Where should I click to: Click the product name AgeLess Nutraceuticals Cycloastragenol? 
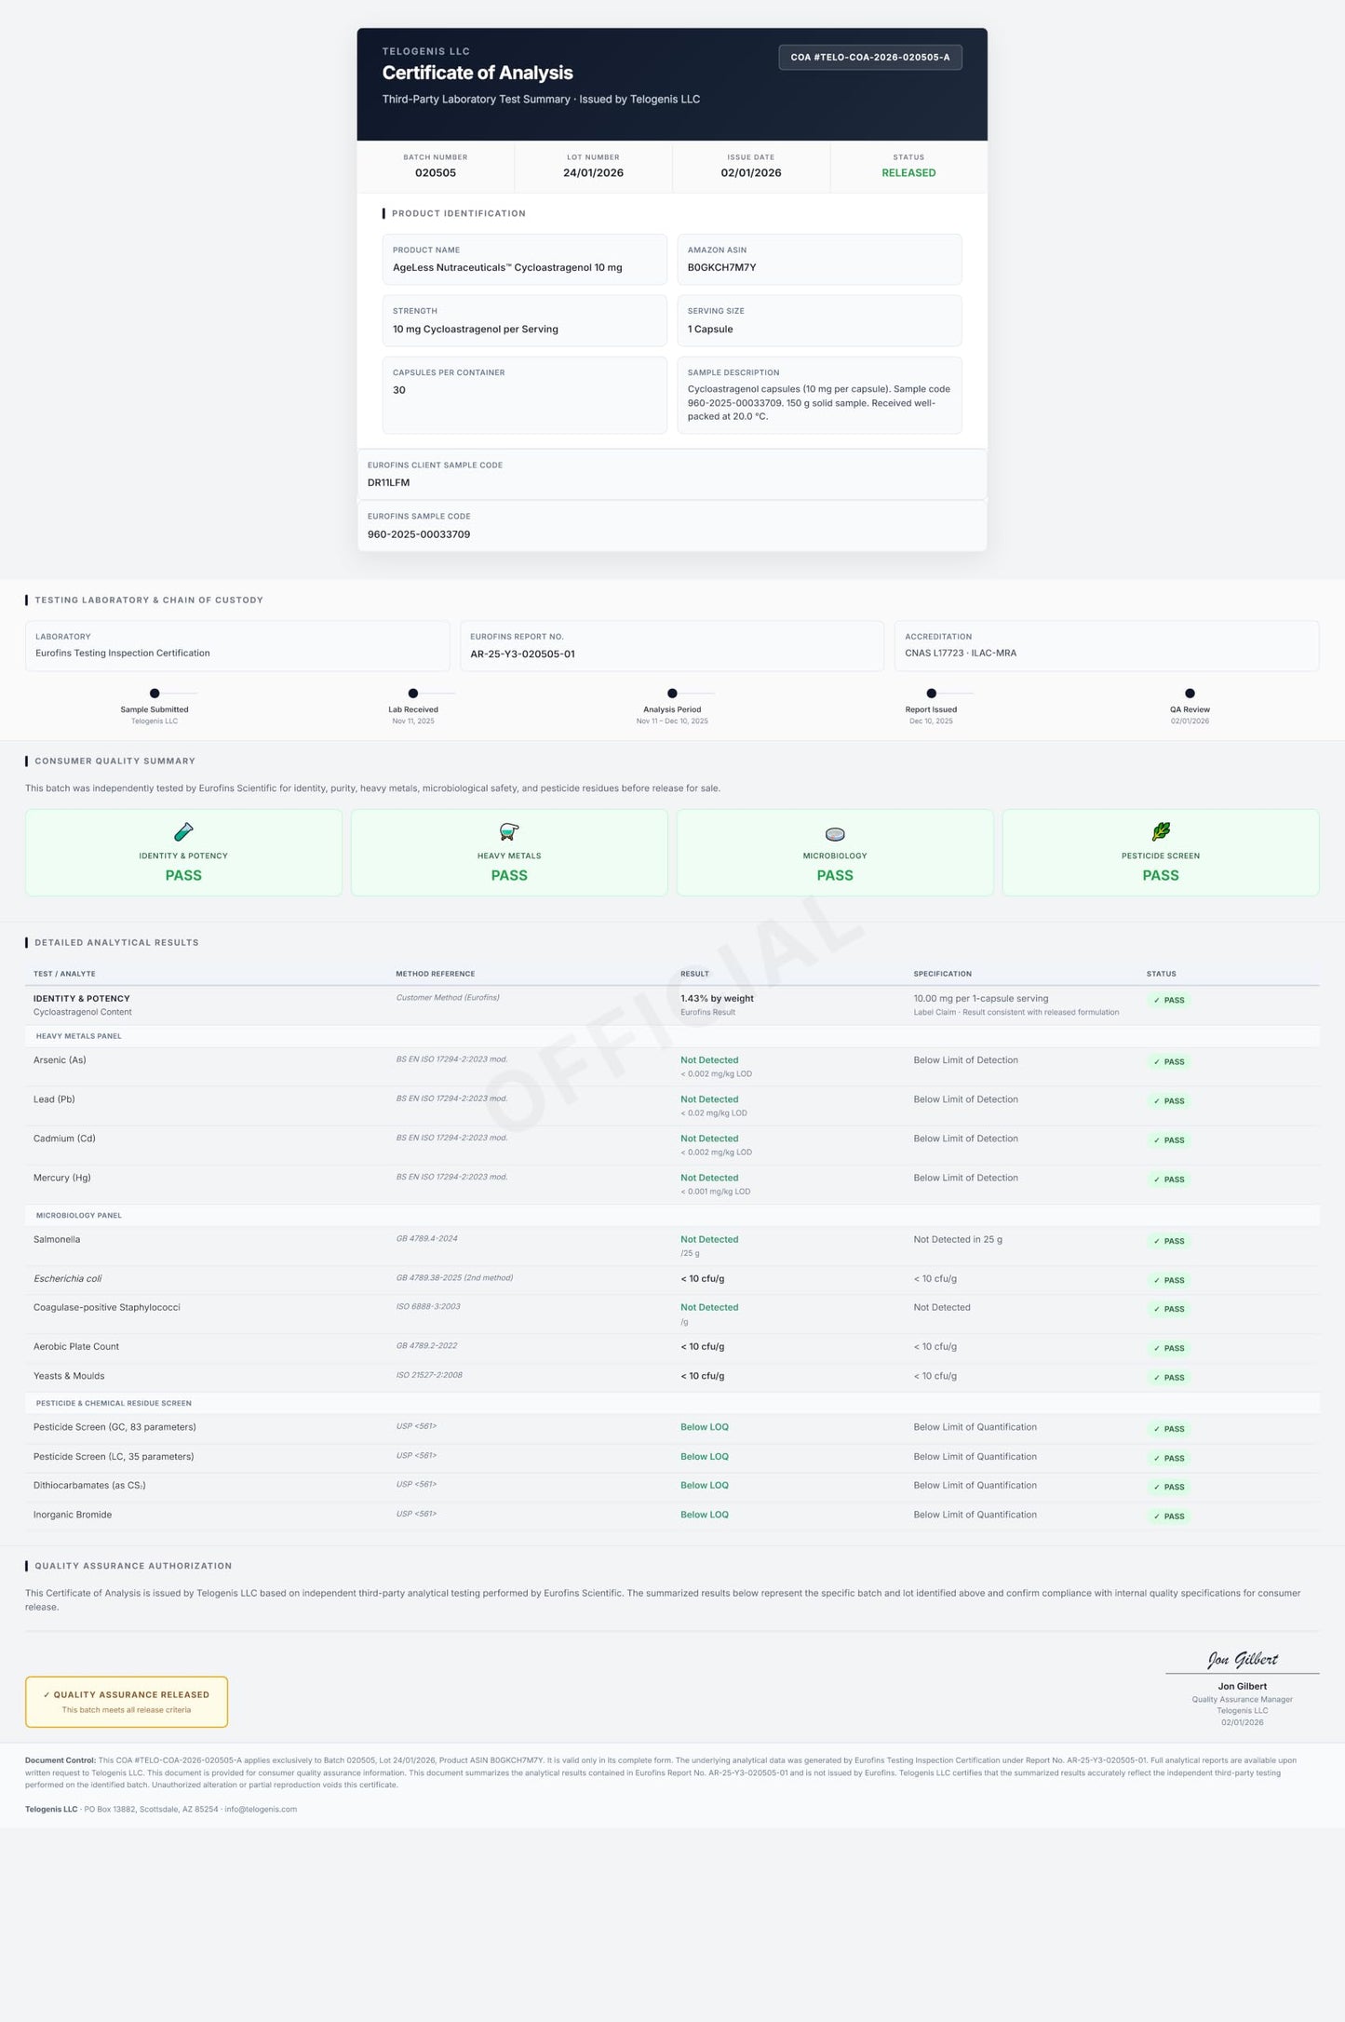[x=507, y=267]
